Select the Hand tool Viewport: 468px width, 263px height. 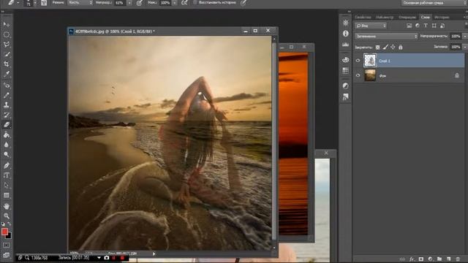coord(6,206)
